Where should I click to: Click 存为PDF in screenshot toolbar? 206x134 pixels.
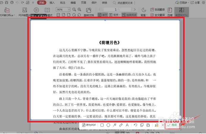[x=89, y=125]
